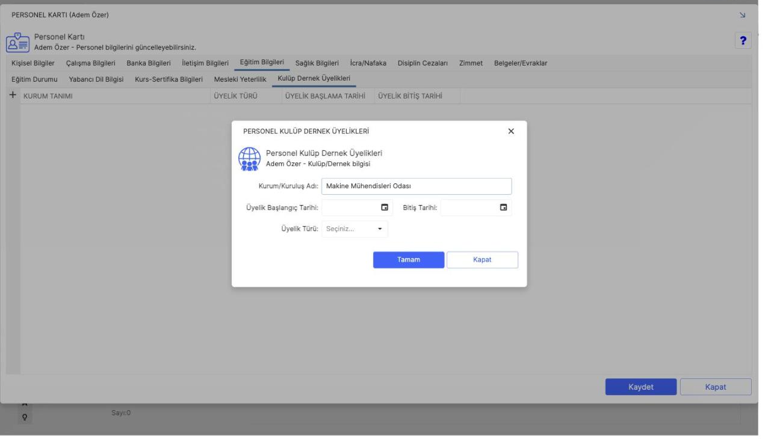Image resolution: width=765 pixels, height=442 pixels.
Task: Click the blue question mark help icon
Action: (x=743, y=40)
